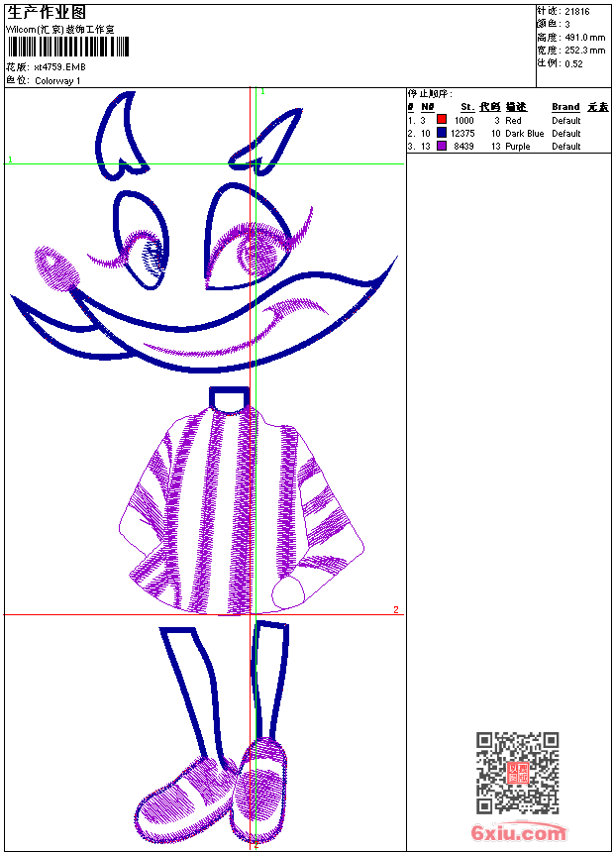Click the Red color swatch
The height and width of the screenshot is (852, 614).
pyautogui.click(x=442, y=120)
